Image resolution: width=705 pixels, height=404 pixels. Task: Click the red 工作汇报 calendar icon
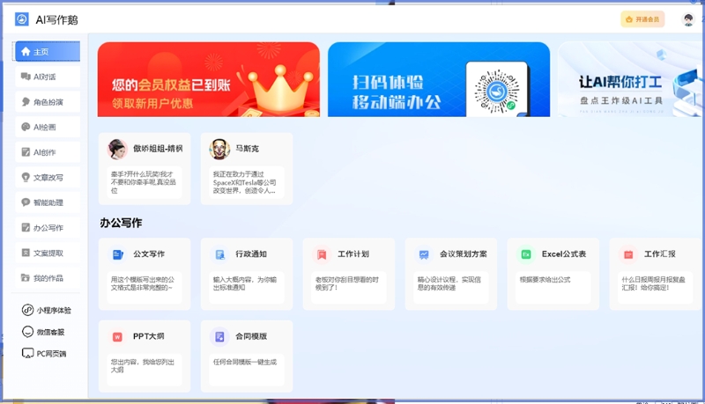(x=628, y=254)
